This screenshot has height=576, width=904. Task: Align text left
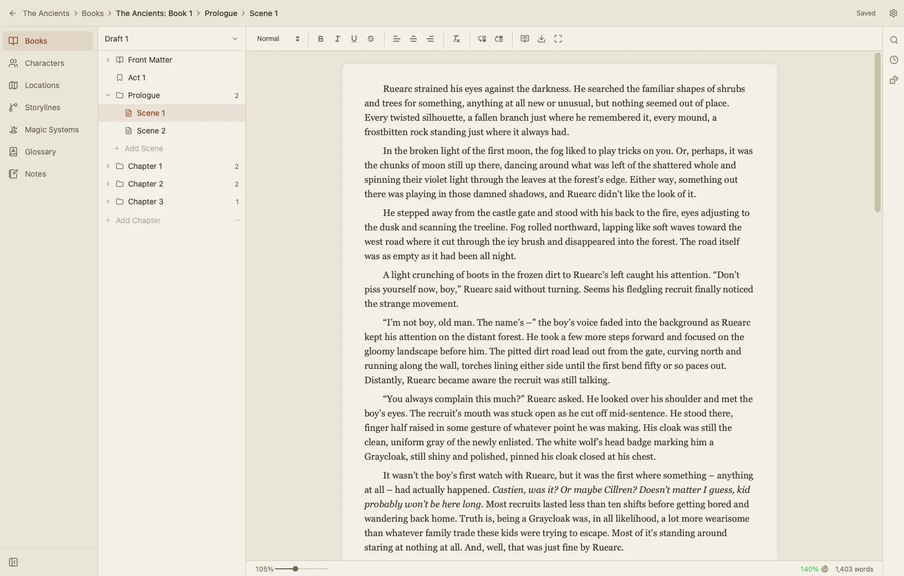pos(396,39)
